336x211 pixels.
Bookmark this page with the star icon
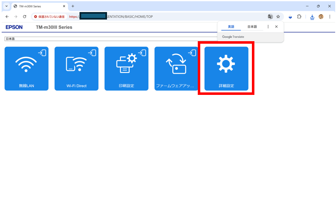pyautogui.click(x=278, y=17)
